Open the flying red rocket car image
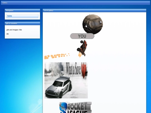 tap(82, 49)
